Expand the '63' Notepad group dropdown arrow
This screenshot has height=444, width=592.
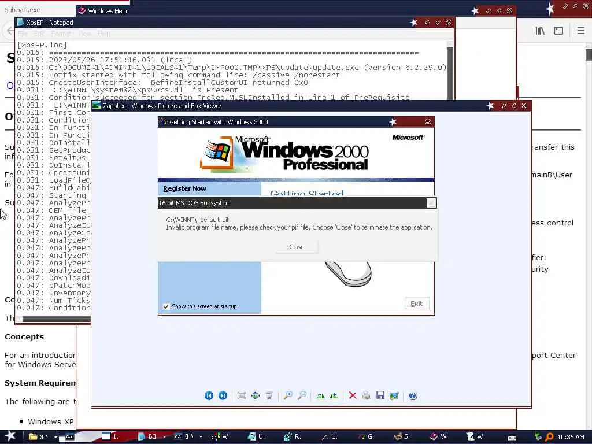[x=164, y=437]
